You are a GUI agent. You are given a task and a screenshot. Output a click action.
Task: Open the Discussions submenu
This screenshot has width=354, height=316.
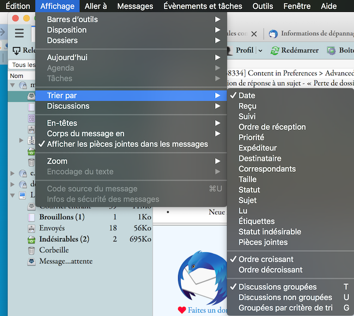(131, 106)
